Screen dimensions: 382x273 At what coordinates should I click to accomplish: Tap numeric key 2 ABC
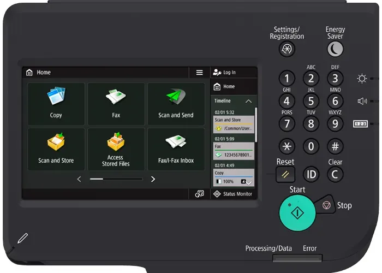click(x=311, y=79)
